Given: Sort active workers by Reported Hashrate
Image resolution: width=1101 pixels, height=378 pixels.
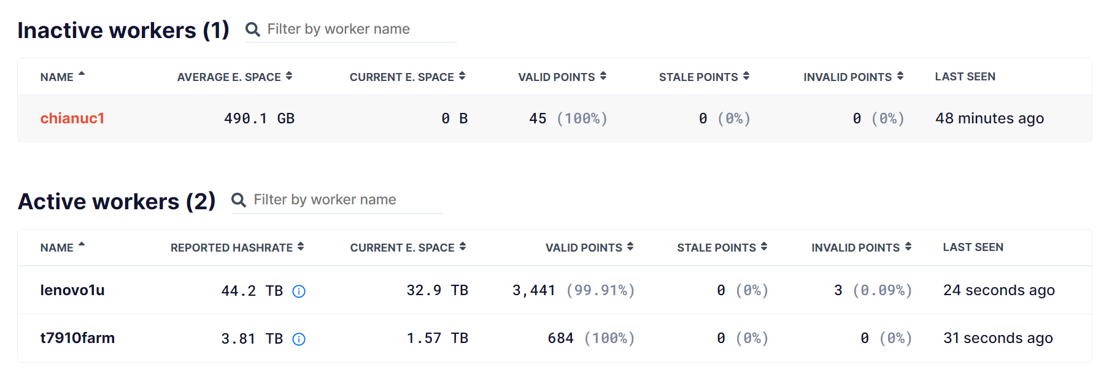Looking at the screenshot, I should coord(237,247).
